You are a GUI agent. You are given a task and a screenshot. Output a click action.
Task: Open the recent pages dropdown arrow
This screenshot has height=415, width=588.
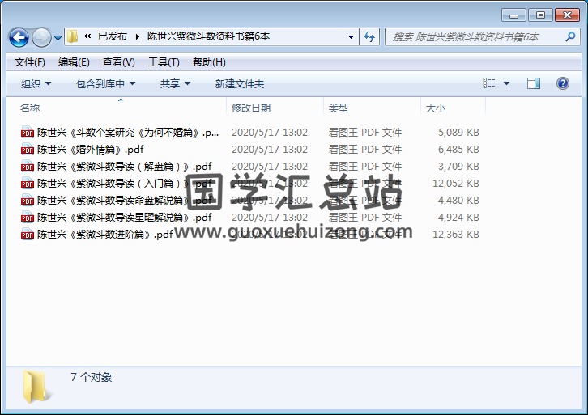(58, 38)
